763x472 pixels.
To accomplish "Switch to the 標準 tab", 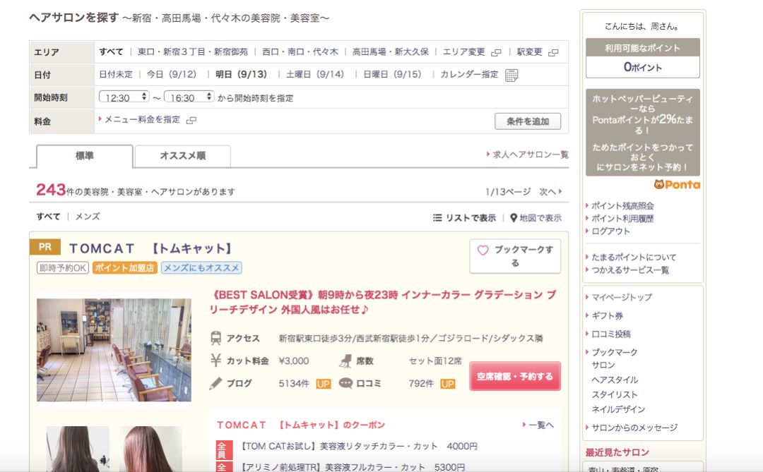I will (84, 156).
